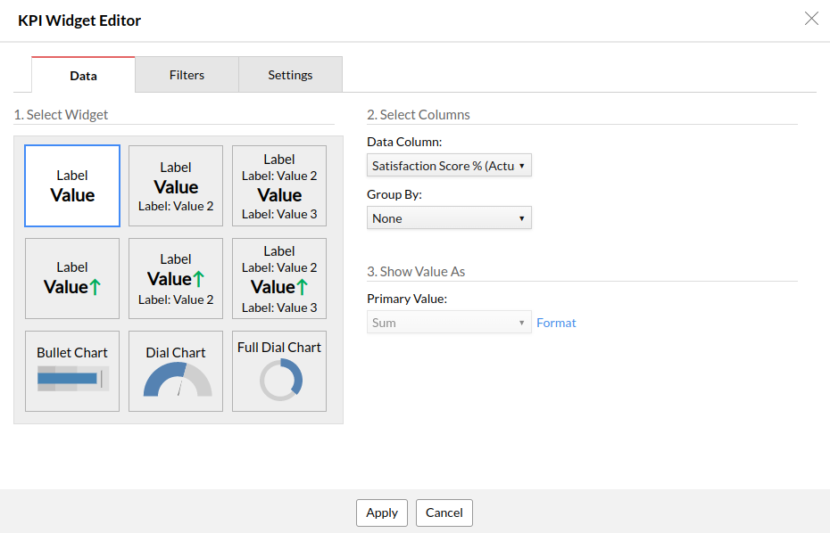Viewport: 830px width, 533px height.
Task: Select the Bullet Chart widget
Action: [x=72, y=371]
